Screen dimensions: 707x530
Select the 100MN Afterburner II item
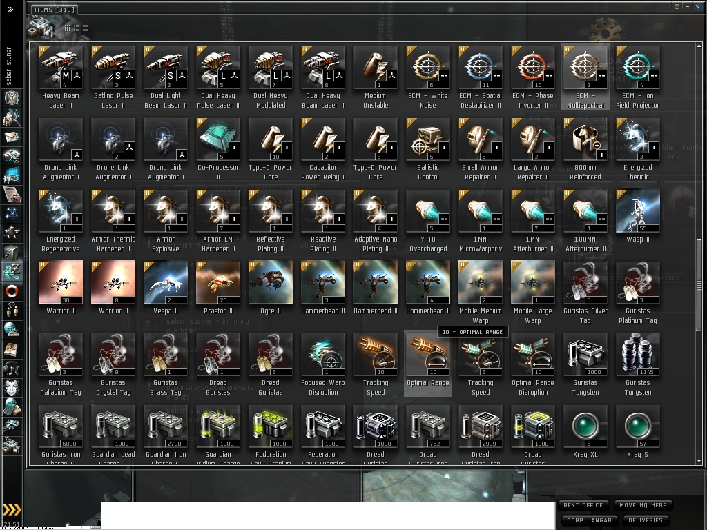(x=585, y=221)
